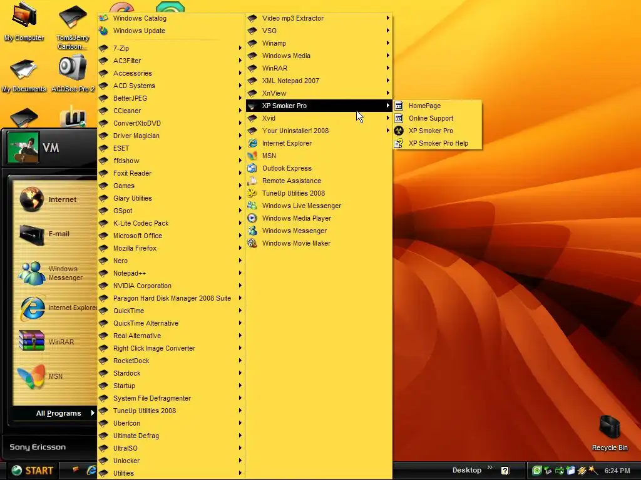Open Windows Catalog
This screenshot has width=641, height=480.
tap(171, 18)
